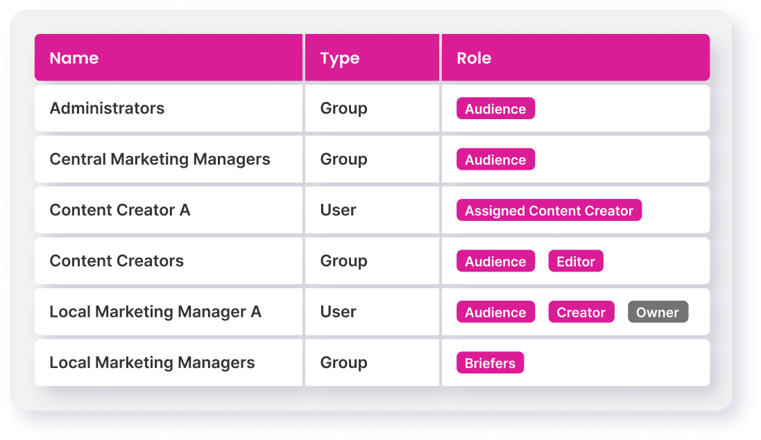
Task: Open Central Marketing Managers entry
Action: pos(160,159)
